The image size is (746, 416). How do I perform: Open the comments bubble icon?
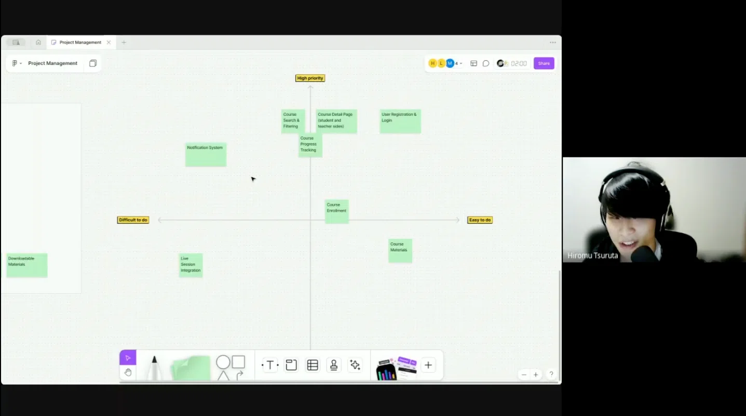click(486, 63)
